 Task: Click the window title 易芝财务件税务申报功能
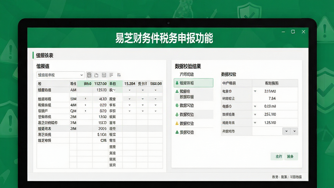[x=164, y=38]
